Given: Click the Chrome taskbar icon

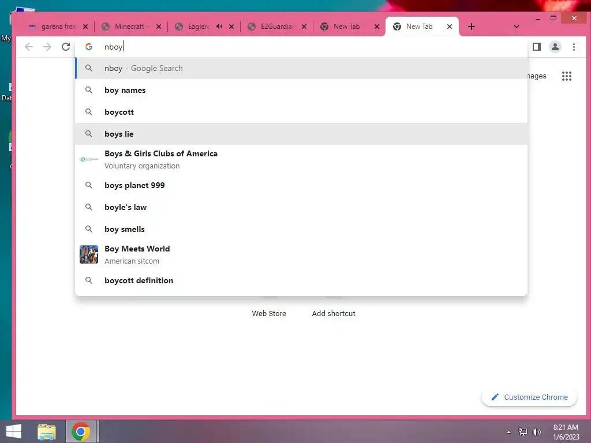Looking at the screenshot, I should (x=81, y=431).
